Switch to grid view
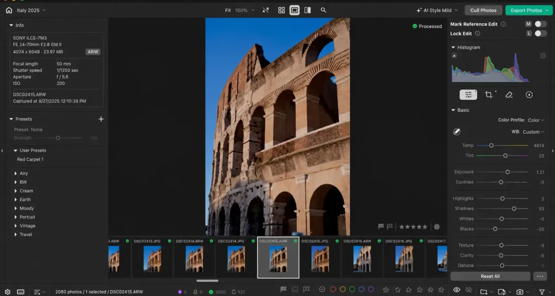This screenshot has width=555, height=296. 281,10
